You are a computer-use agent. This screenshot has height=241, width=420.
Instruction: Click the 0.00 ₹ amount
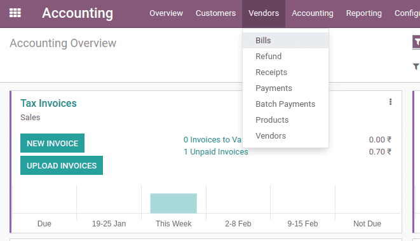380,140
